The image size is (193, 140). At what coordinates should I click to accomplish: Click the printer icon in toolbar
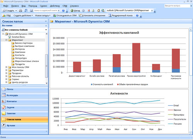tap(20, 10)
